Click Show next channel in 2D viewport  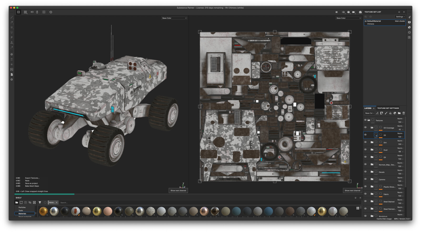[x=352, y=191]
